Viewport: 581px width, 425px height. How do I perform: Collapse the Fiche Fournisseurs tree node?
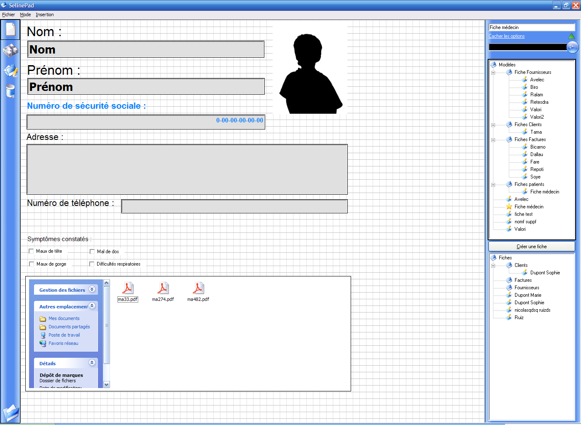pos(493,73)
